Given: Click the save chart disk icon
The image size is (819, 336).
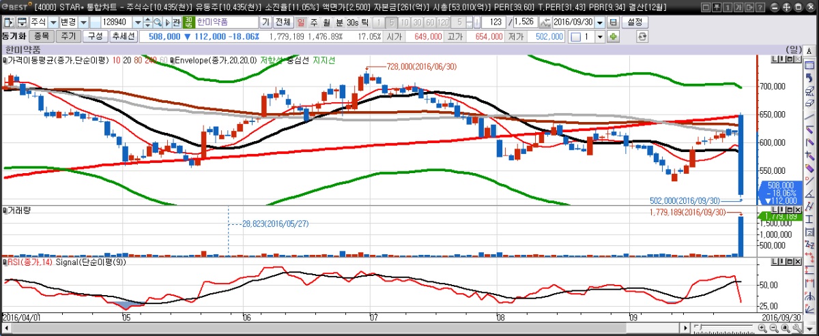Looking at the screenshot, I should click(x=613, y=22).
